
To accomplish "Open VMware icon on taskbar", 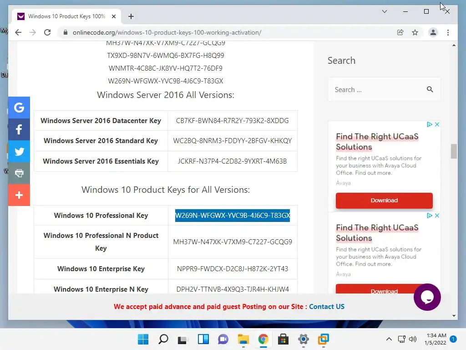I will point(324,339).
